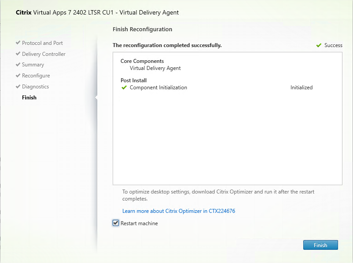Go to the Delivery Controller step
353x263 pixels.
click(44, 54)
